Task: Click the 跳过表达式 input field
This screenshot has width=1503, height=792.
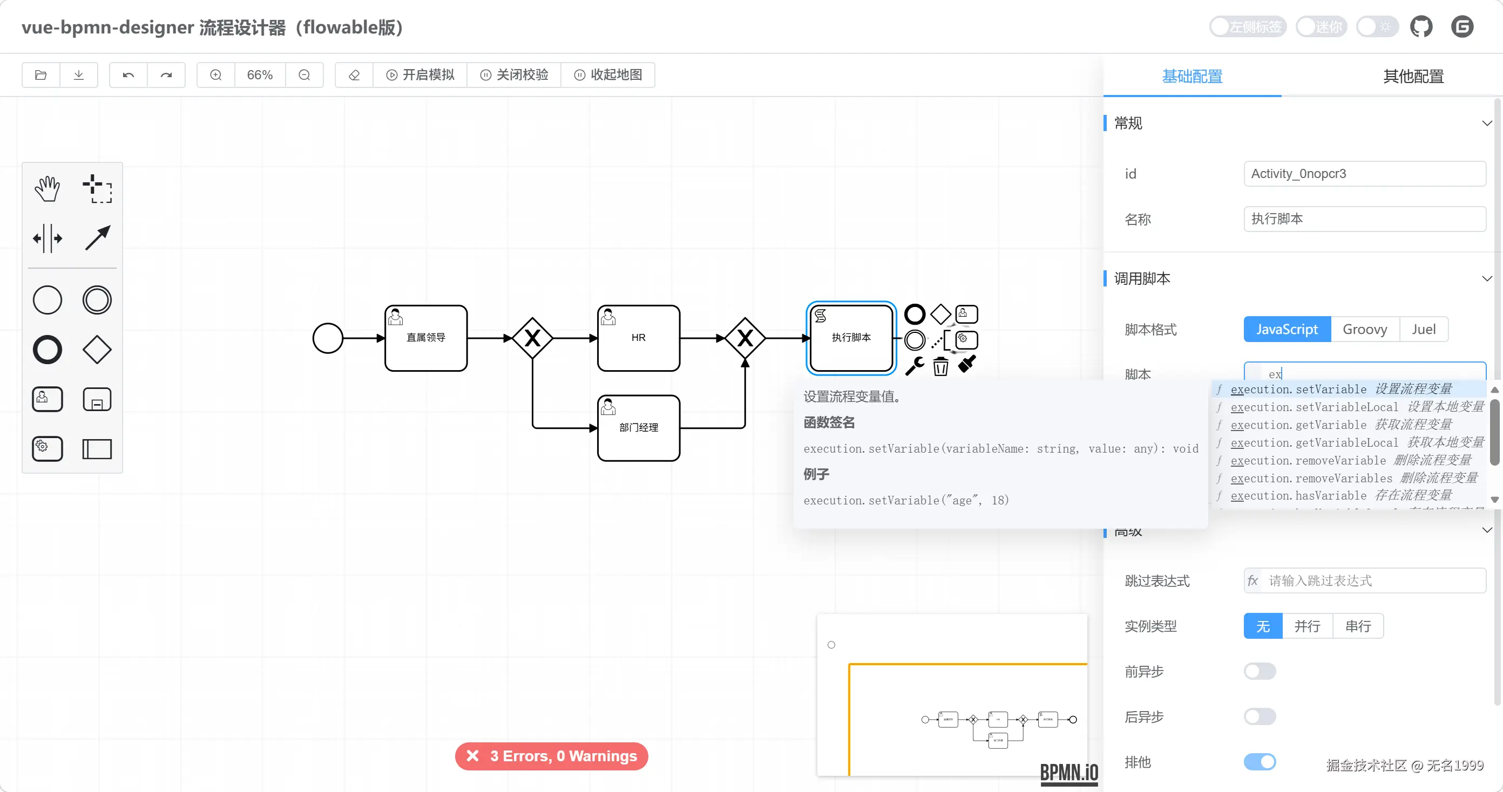Action: 1365,581
